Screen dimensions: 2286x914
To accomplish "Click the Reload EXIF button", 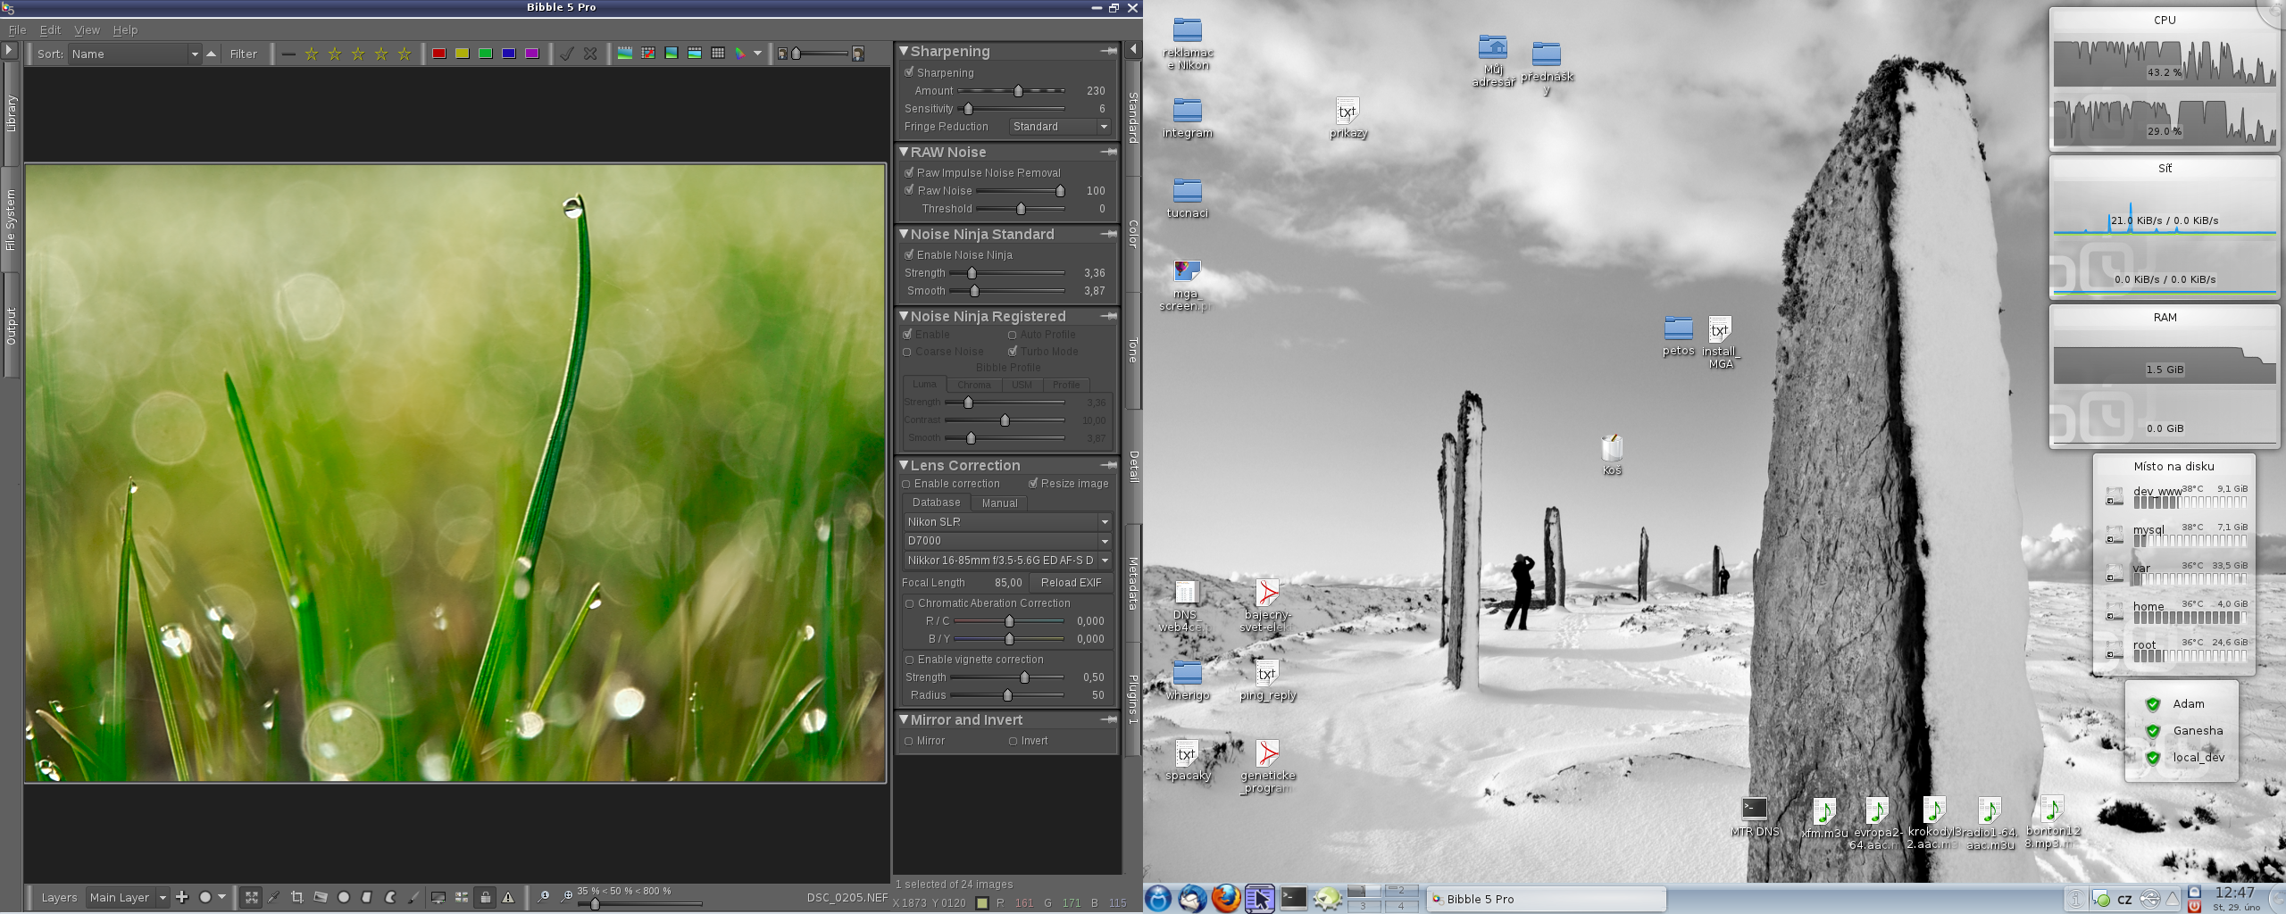I will tap(1071, 582).
